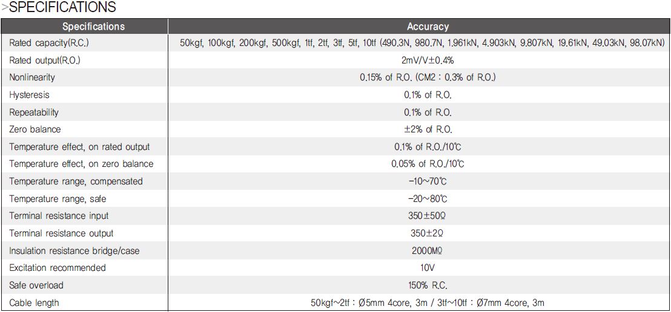This screenshot has height=312, width=671.
Task: Click the 2mV/V±0.4% rated output value
Action: [428, 60]
